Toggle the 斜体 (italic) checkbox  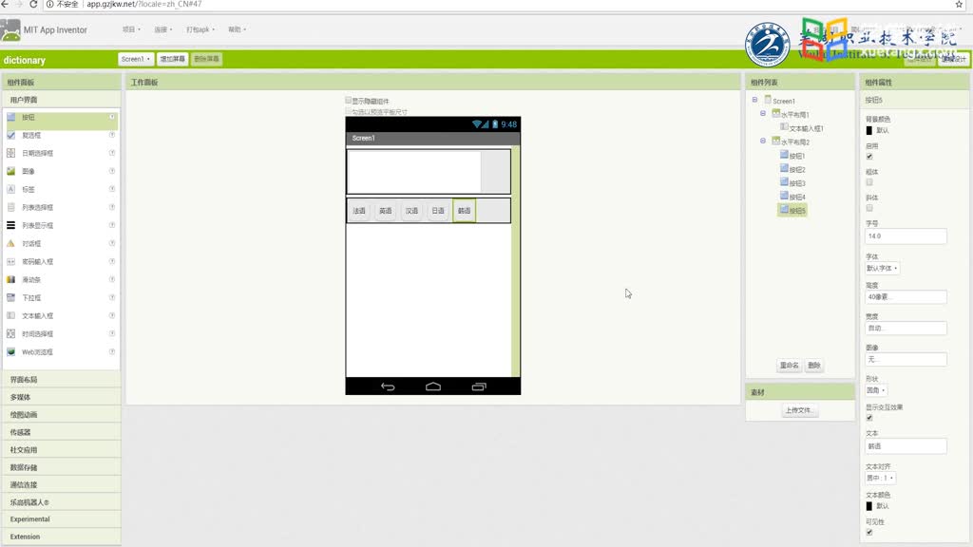(869, 208)
